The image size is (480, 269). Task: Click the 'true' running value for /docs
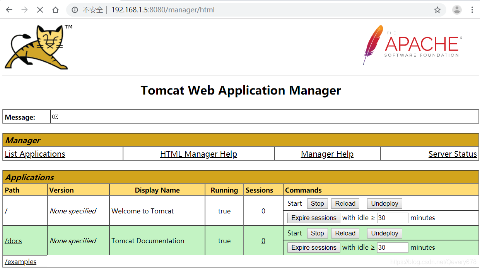224,241
